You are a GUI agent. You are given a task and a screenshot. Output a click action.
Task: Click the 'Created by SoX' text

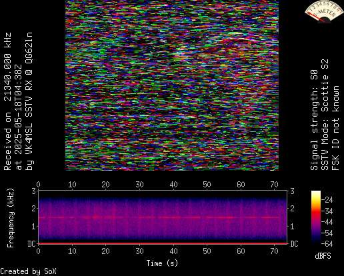coord(28,271)
